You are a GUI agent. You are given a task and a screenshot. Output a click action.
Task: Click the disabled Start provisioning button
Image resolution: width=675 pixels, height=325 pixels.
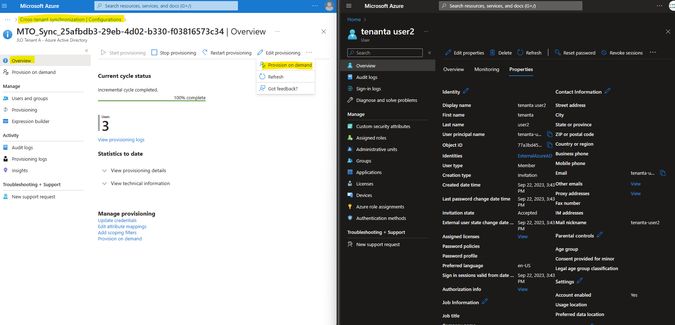point(123,53)
